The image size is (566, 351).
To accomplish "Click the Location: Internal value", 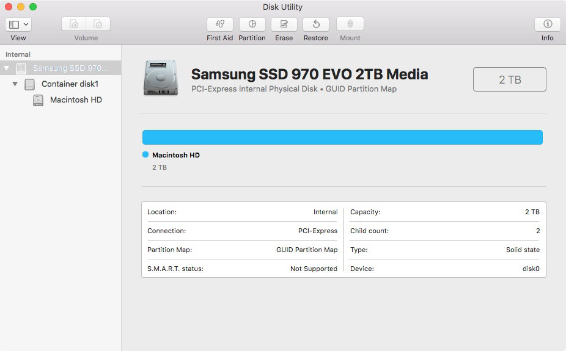I will coord(325,212).
